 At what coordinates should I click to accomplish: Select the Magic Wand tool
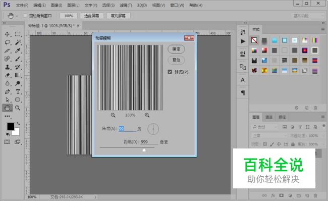pos(18,42)
